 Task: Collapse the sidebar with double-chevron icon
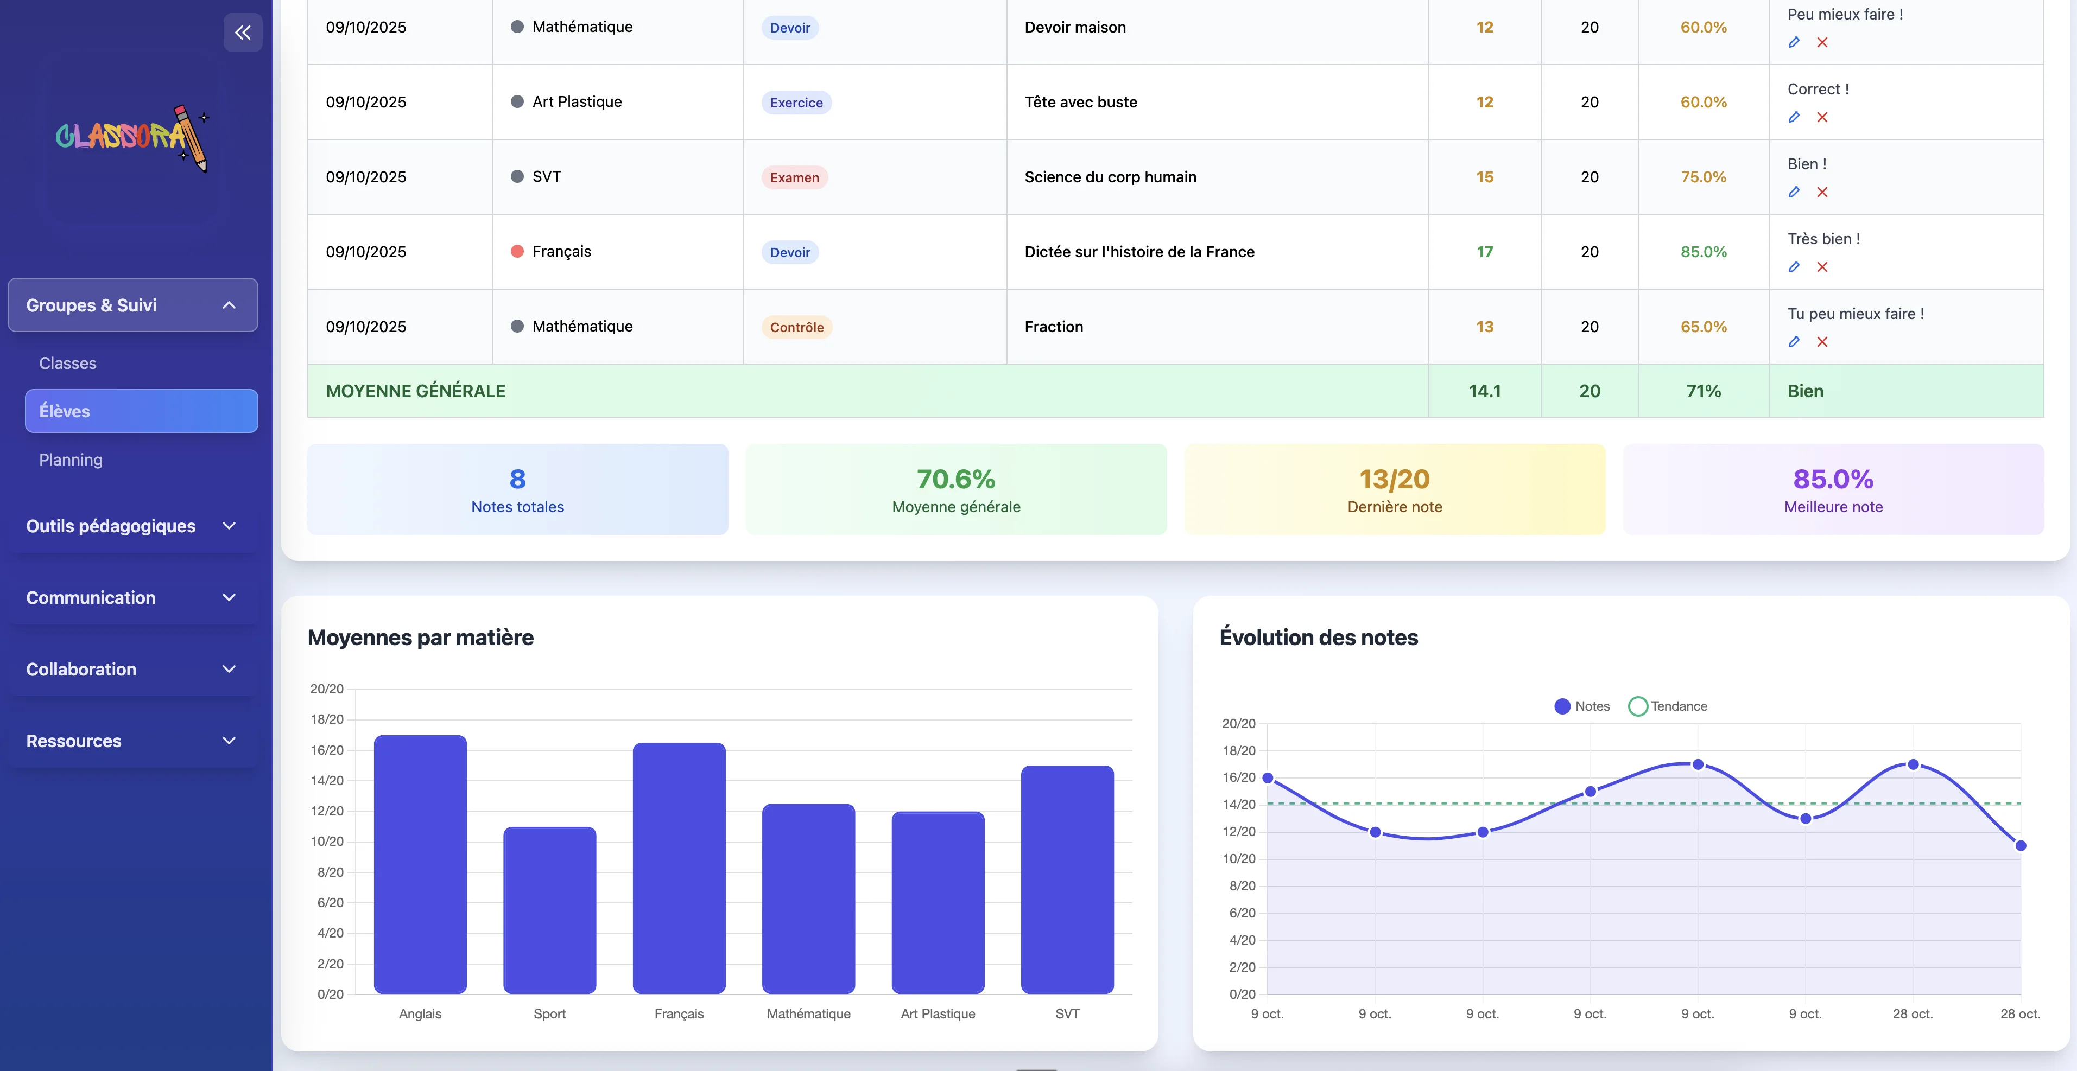tap(243, 32)
